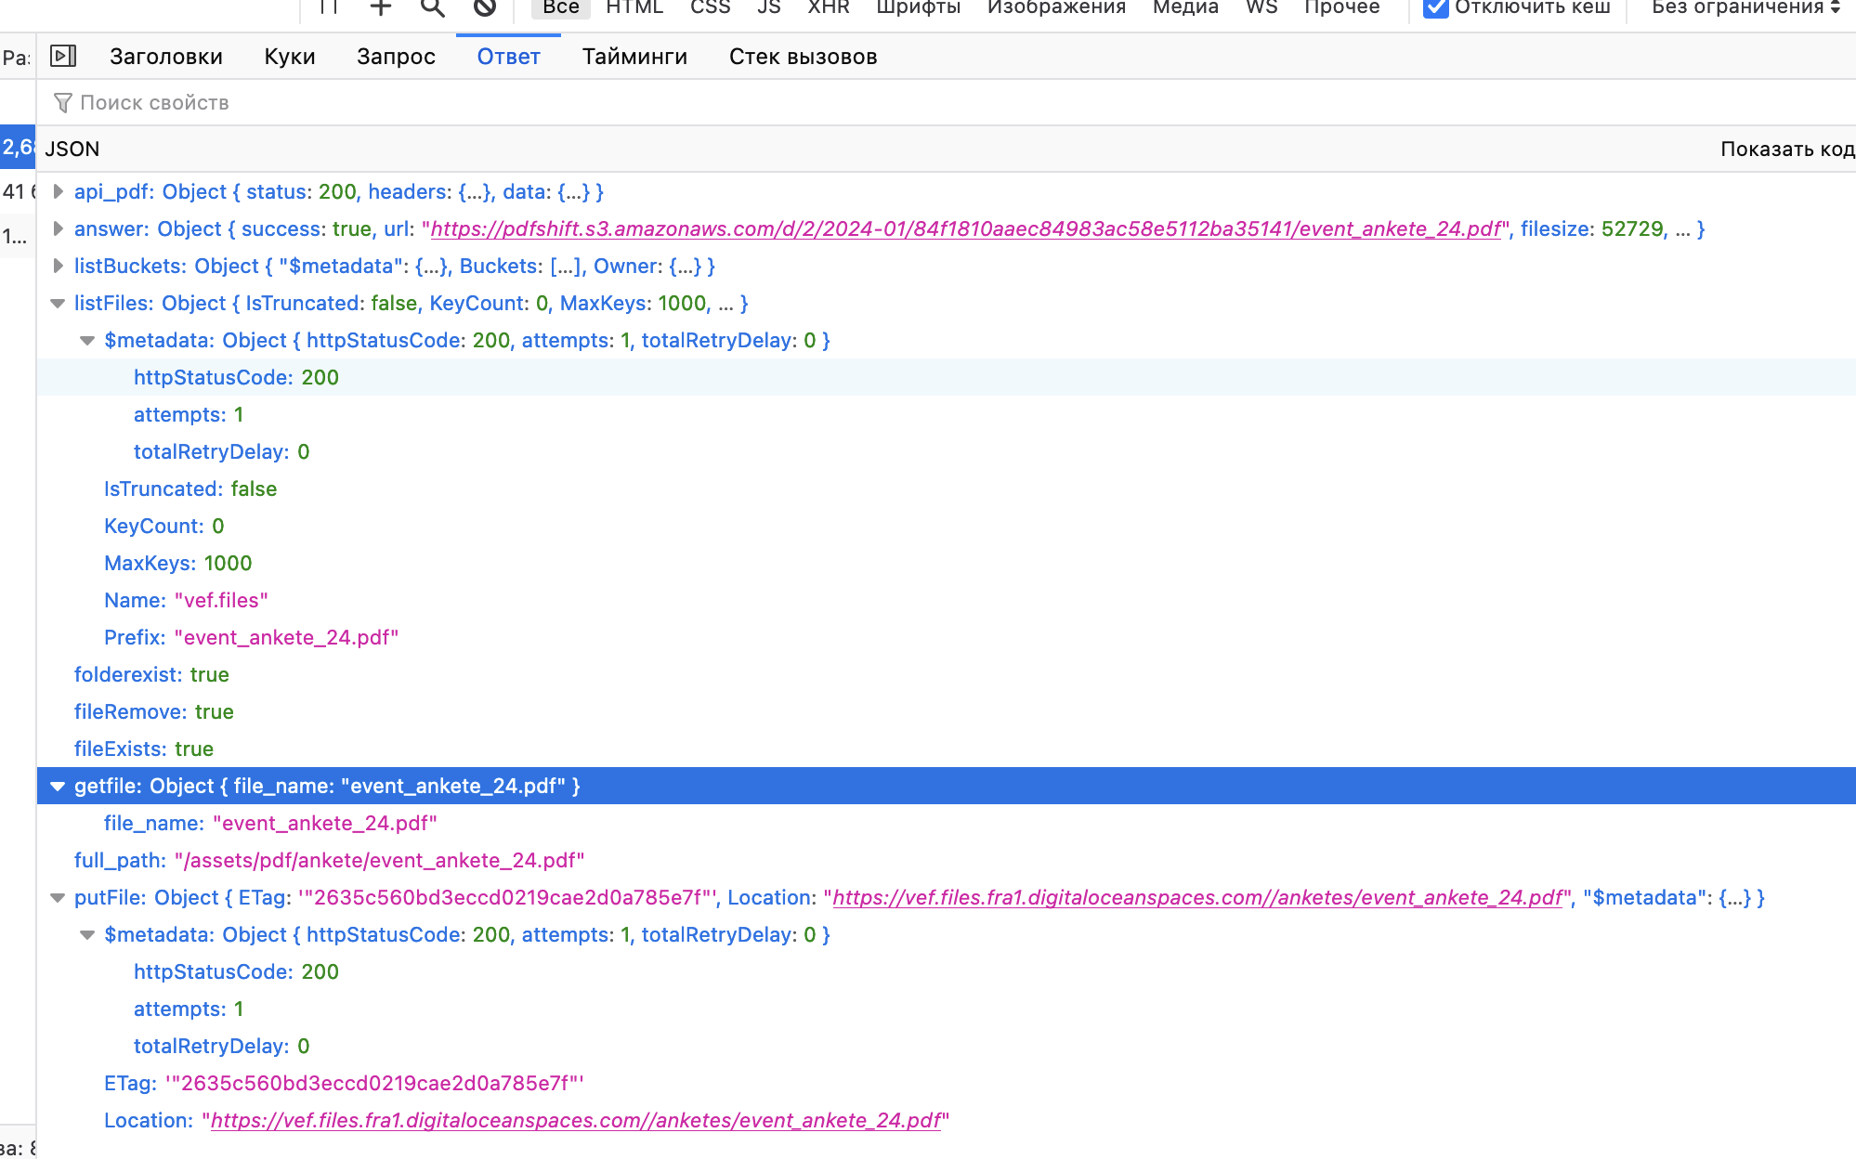Toggle the XHR request filter
Screen dimensions: 1856x1159
tap(828, 7)
